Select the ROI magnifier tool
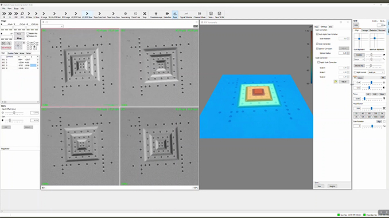Image resolution: width=389 pixels, height=218 pixels. [x=22, y=15]
